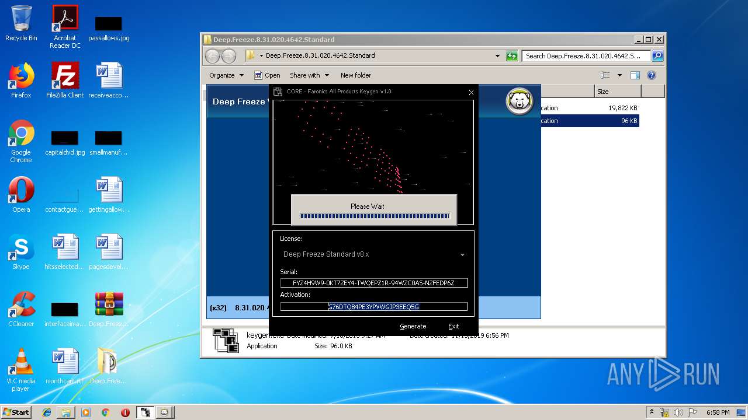Click the keygen taskbar button

coord(145,412)
